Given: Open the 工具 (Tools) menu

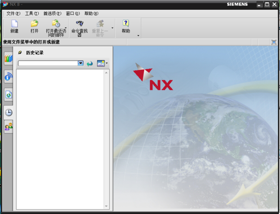Looking at the screenshot, I should 32,13.
